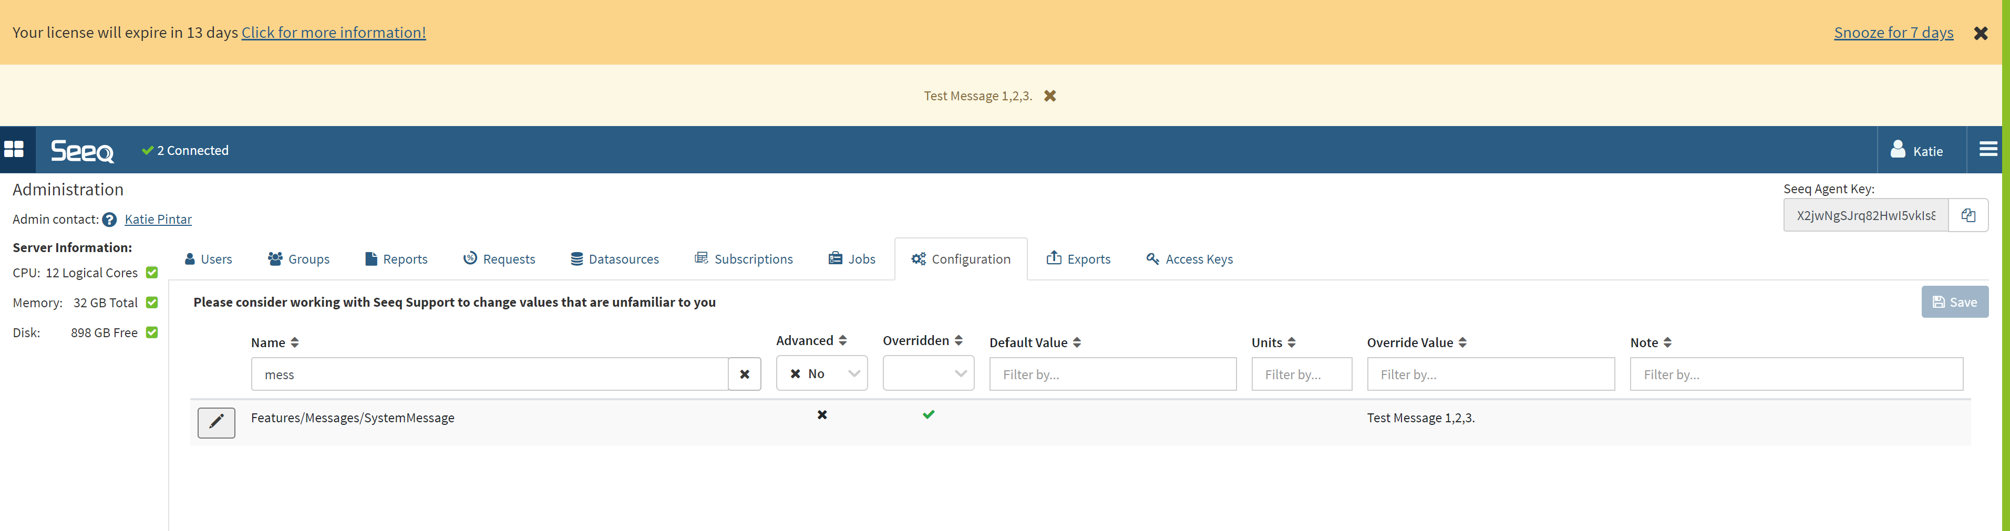Click the Snooze for 7 days link
This screenshot has height=531, width=2010.
tap(1893, 33)
